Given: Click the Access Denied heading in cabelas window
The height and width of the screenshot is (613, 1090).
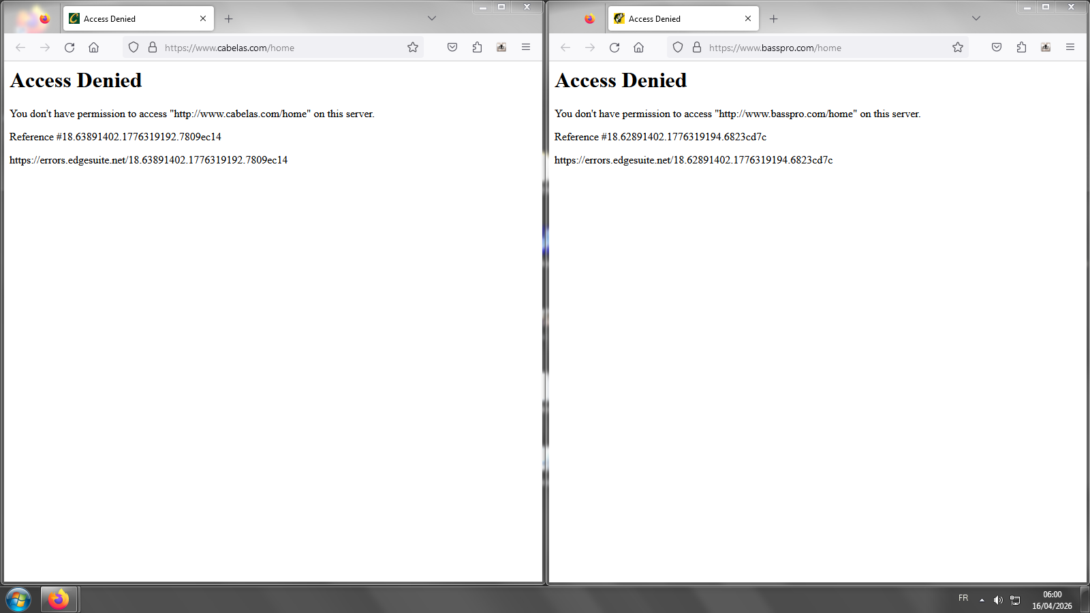Looking at the screenshot, I should (76, 80).
